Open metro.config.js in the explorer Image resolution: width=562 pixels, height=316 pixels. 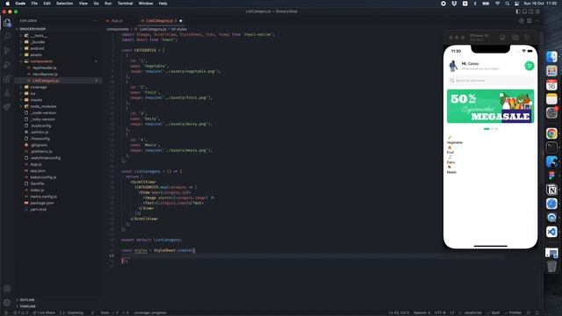point(43,197)
